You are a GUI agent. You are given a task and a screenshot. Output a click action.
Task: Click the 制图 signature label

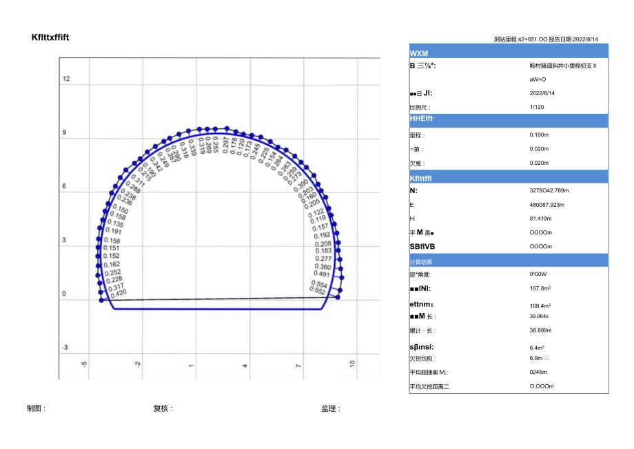[x=37, y=408]
